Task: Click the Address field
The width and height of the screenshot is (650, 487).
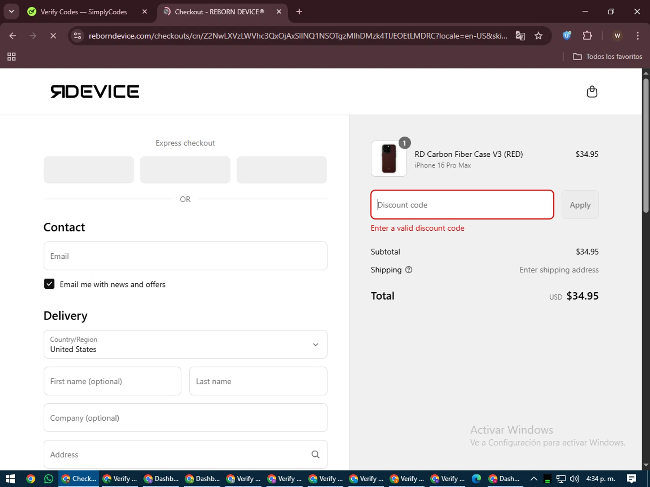Action: point(185,454)
